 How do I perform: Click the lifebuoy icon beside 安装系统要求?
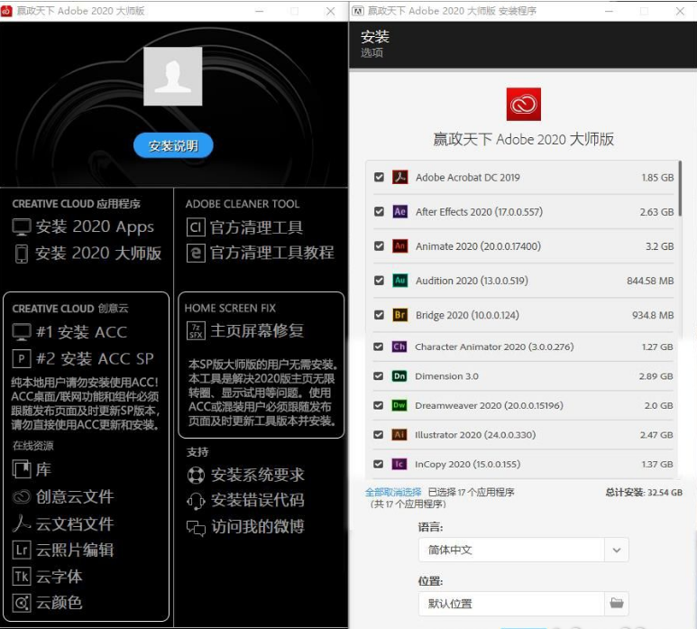[x=196, y=475]
